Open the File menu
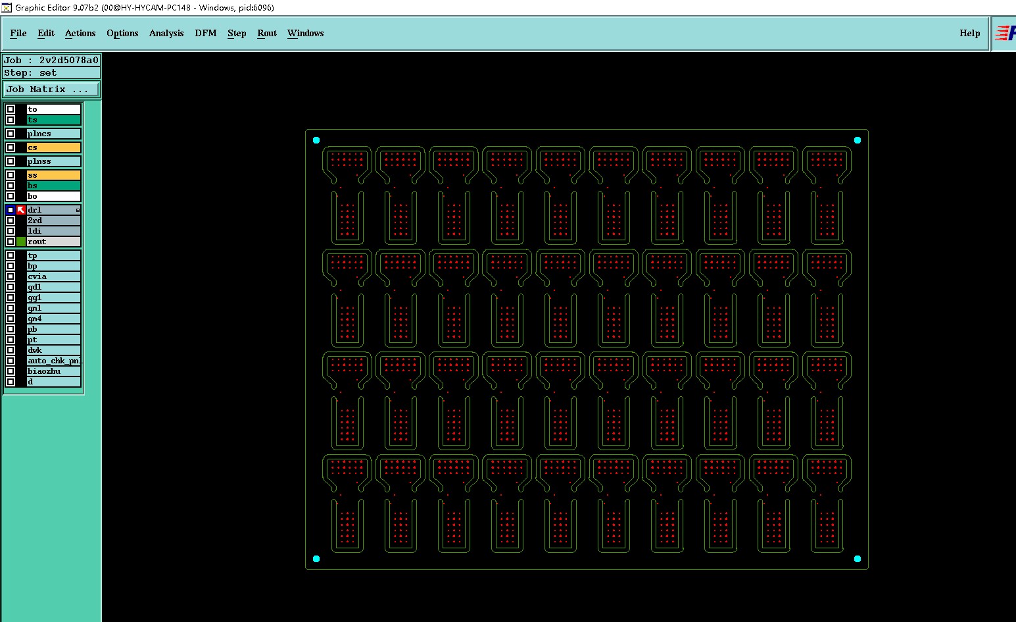The image size is (1016, 622). pyautogui.click(x=18, y=33)
